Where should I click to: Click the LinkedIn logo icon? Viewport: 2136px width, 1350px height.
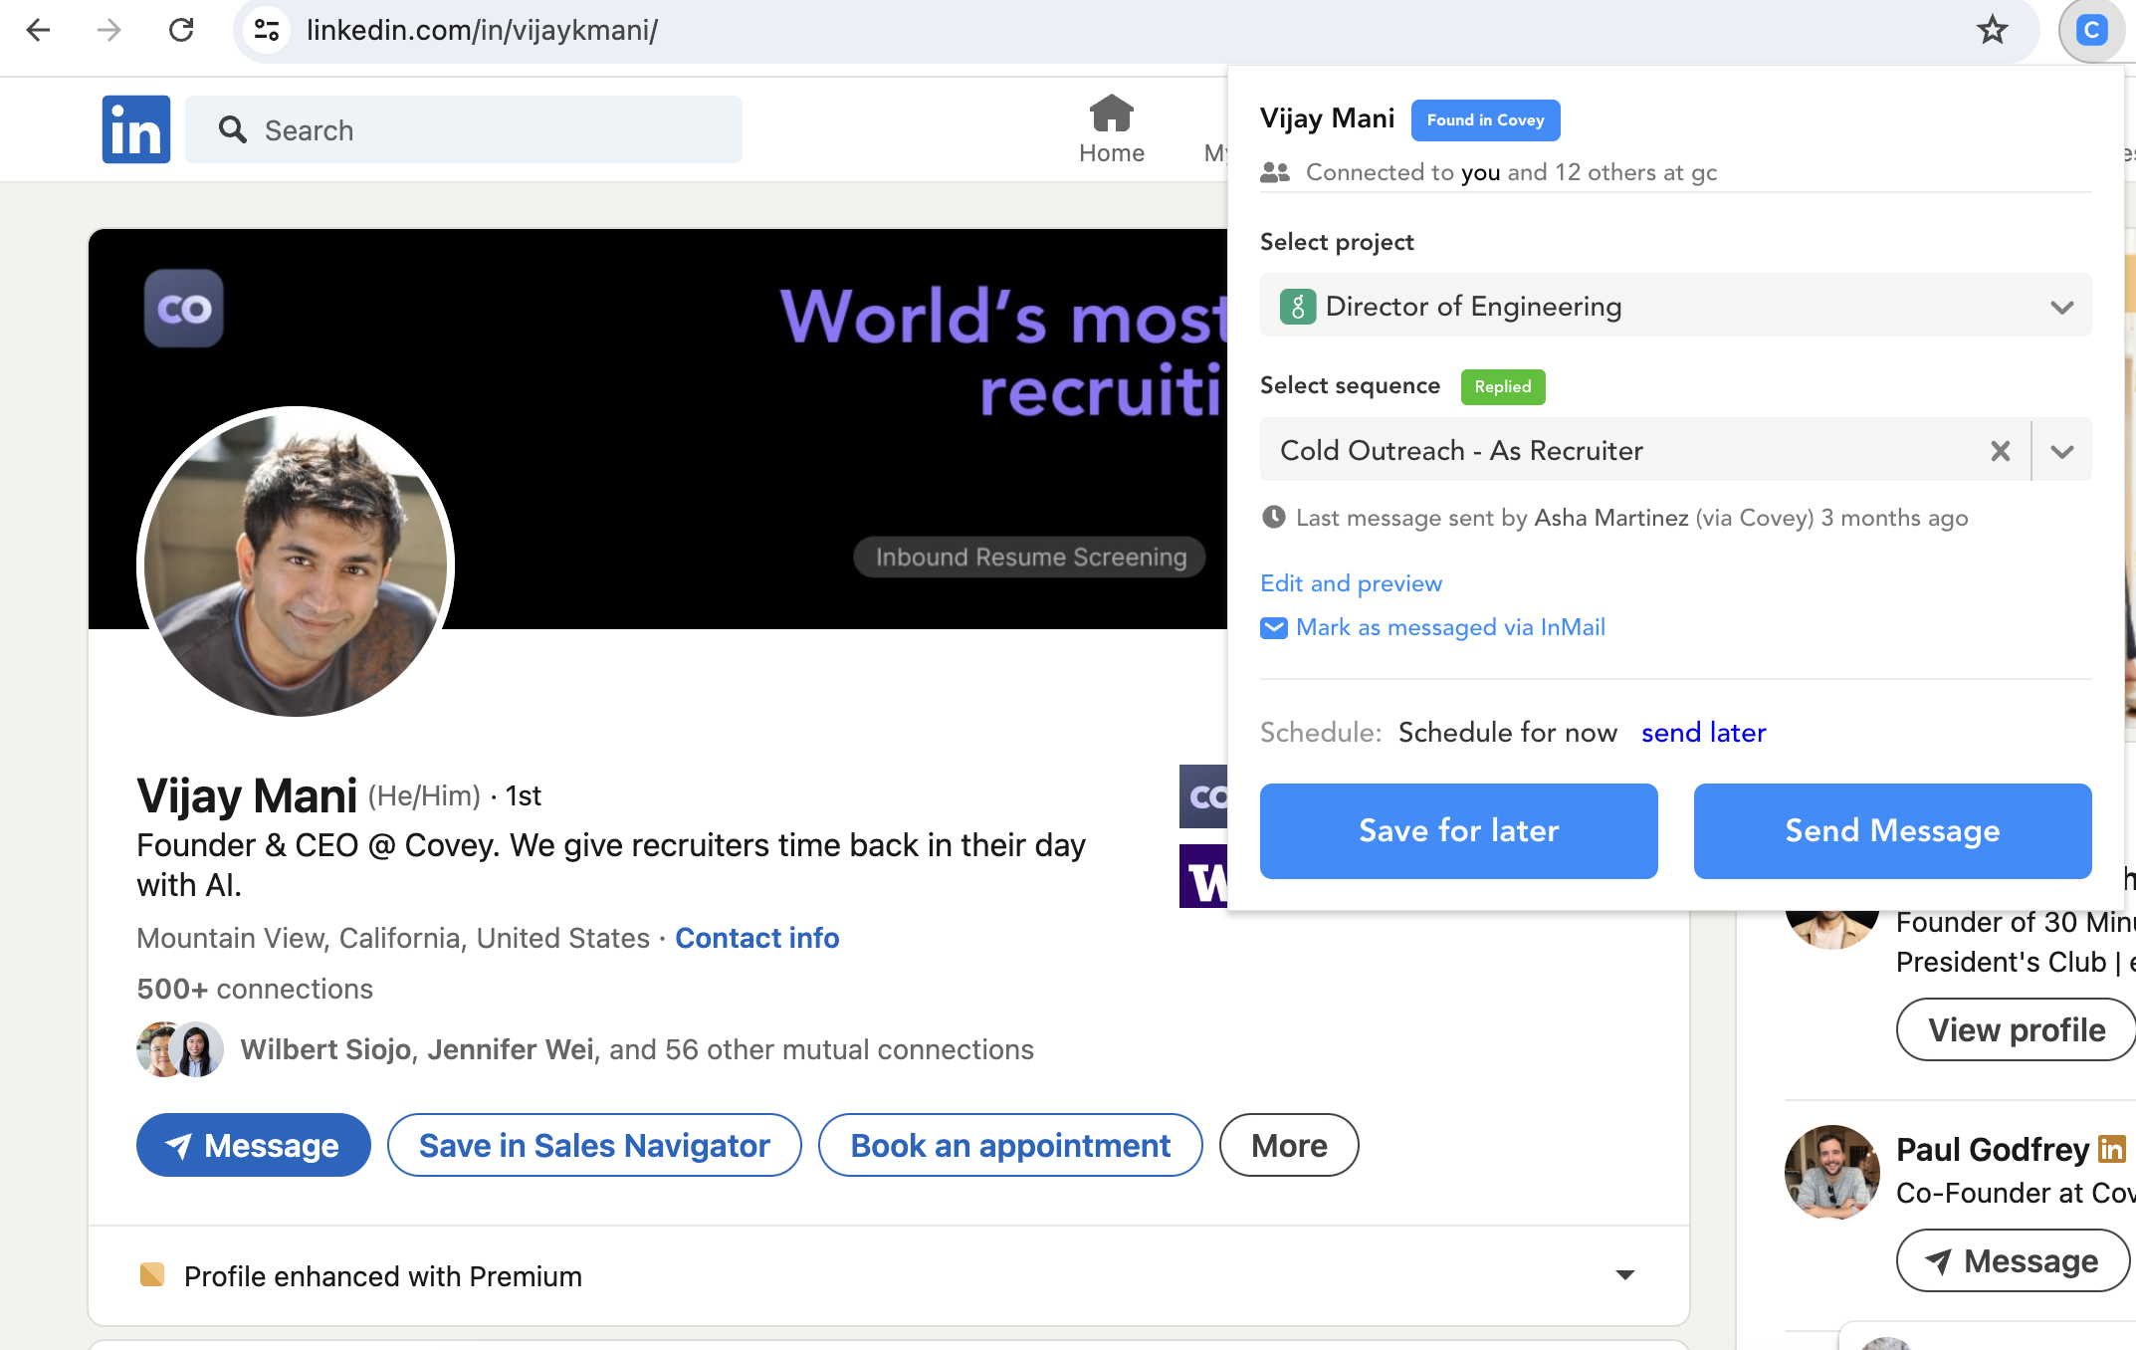click(x=136, y=129)
